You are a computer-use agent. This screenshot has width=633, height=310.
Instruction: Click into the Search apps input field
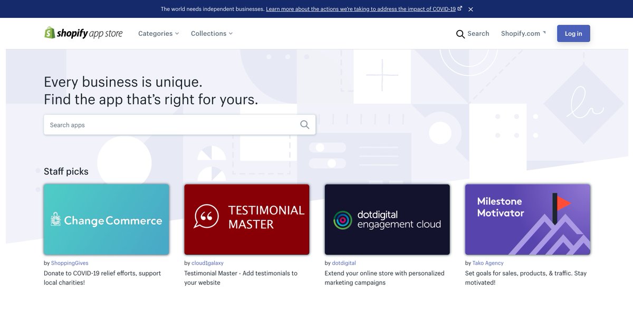pos(179,125)
